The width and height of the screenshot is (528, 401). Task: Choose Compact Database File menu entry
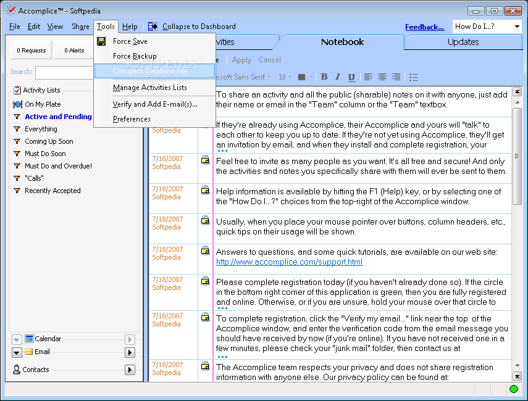click(x=154, y=71)
